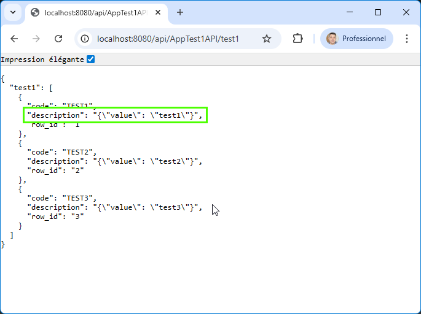The width and height of the screenshot is (421, 314).
Task: Bookmark this page with star icon
Action: (x=266, y=39)
